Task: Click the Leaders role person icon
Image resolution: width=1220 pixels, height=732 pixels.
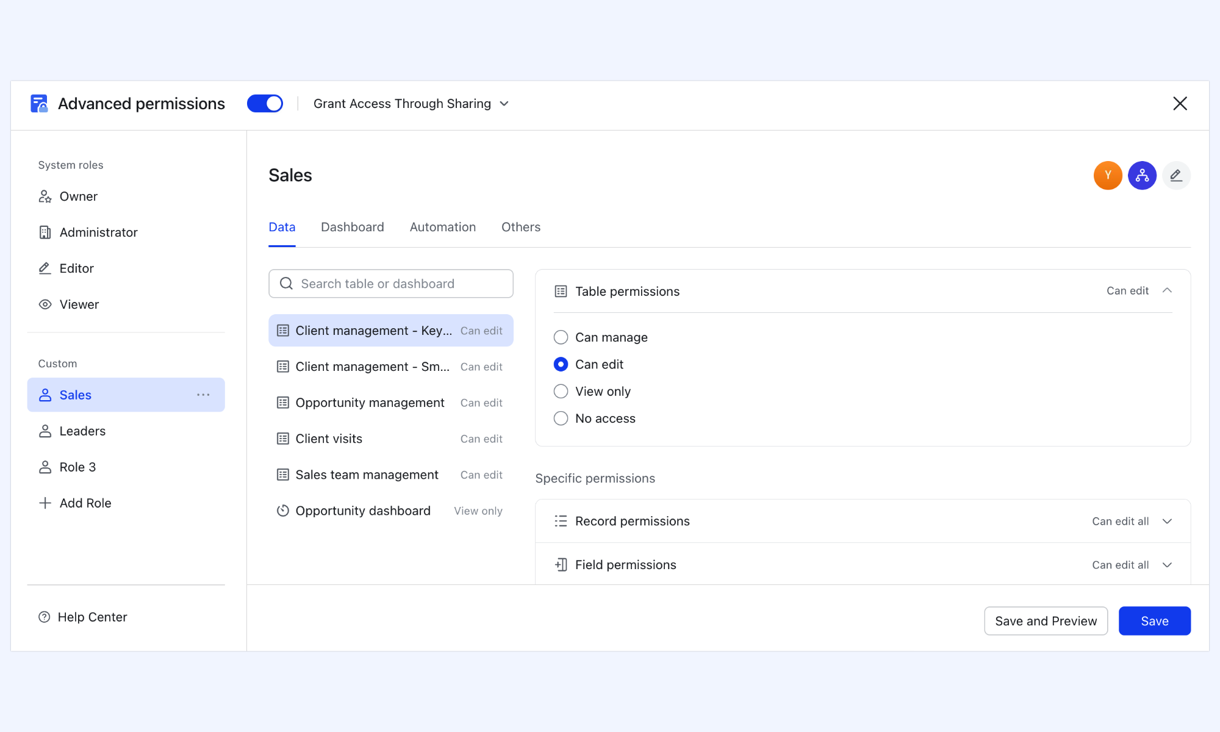Action: [45, 431]
